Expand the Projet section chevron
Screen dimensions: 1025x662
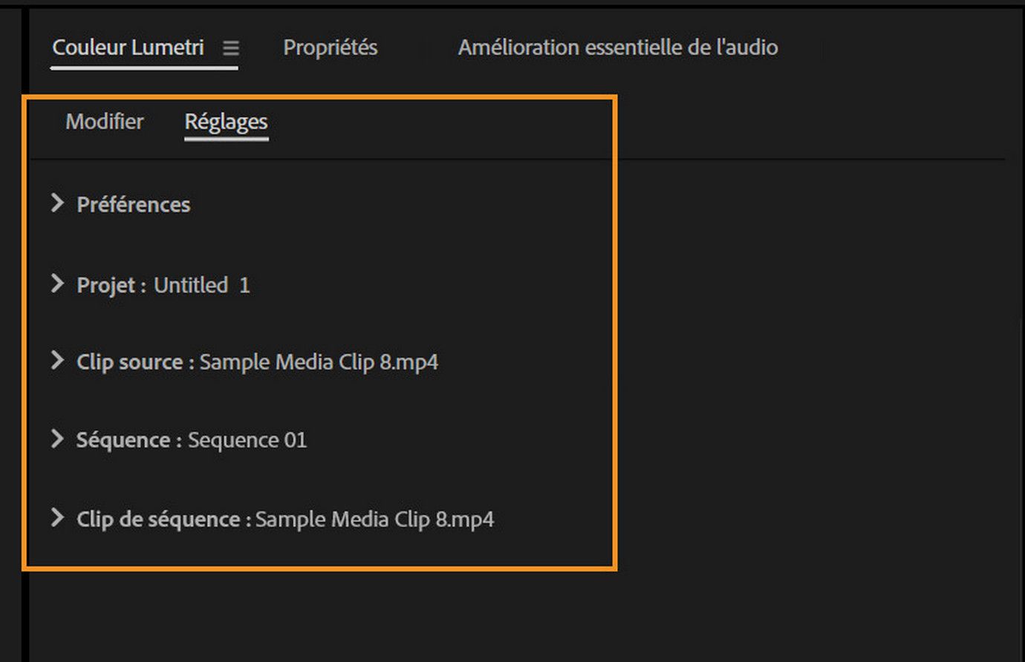tap(57, 284)
